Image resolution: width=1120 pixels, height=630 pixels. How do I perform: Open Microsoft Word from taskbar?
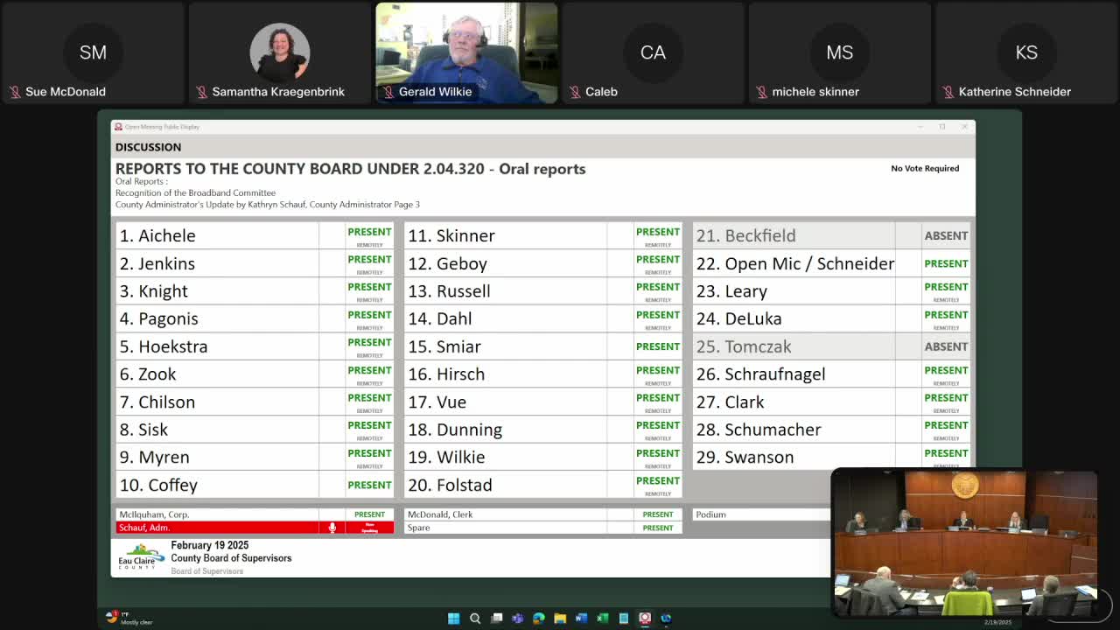(x=581, y=619)
